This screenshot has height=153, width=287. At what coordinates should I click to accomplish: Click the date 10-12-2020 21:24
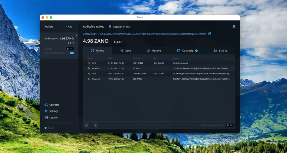tap(116, 79)
